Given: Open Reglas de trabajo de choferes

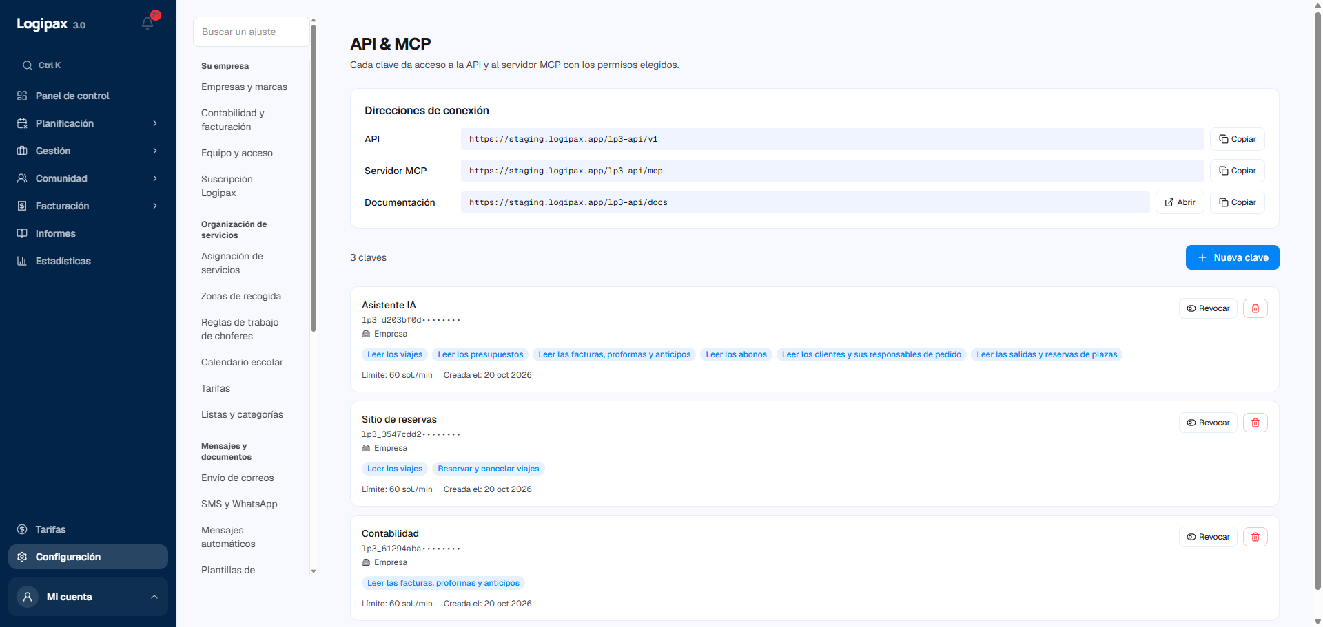Looking at the screenshot, I should [x=240, y=329].
